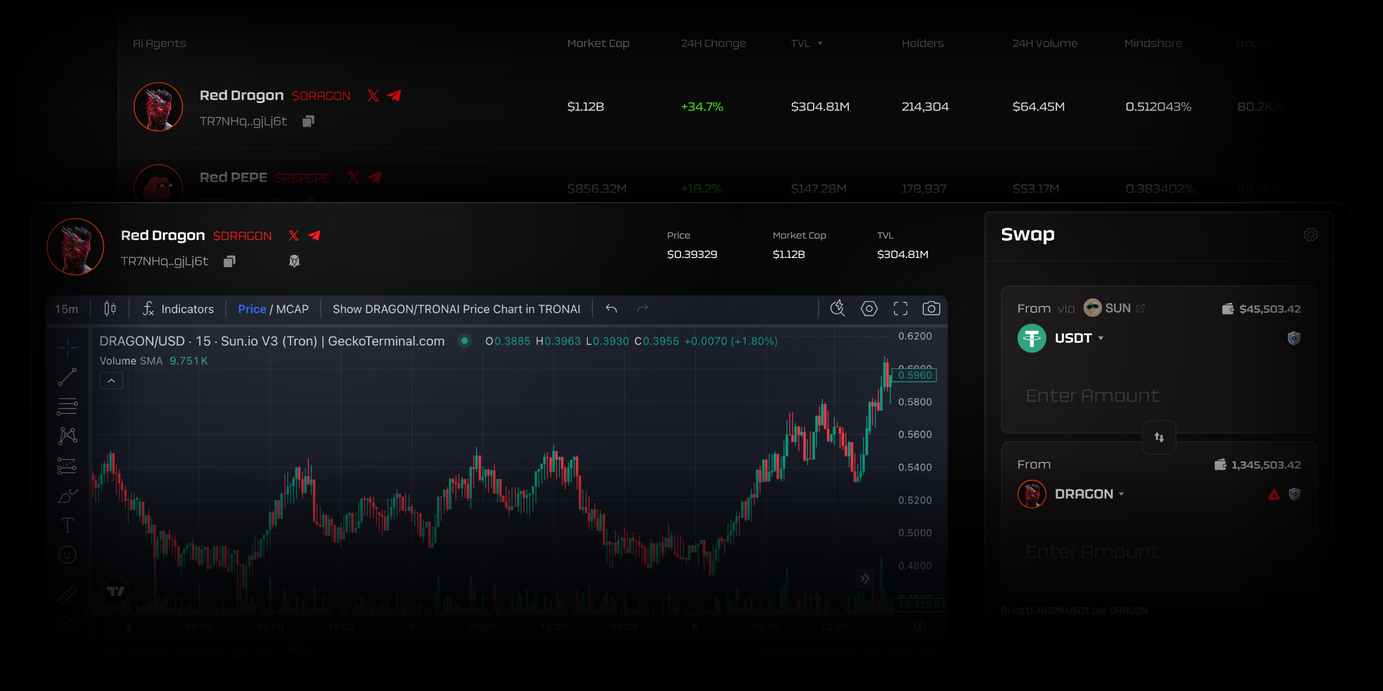Click Red Dragon avatar in agents table

tap(158, 107)
